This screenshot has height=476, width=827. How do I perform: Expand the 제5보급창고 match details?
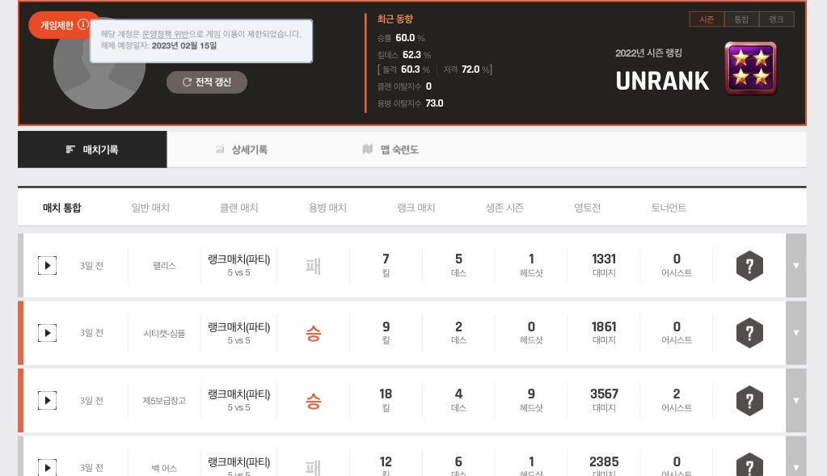pos(795,400)
